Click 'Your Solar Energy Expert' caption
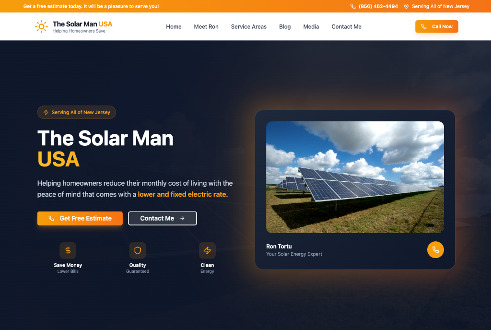 [294, 254]
